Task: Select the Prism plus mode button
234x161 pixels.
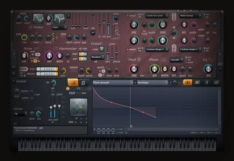Action: point(33,55)
